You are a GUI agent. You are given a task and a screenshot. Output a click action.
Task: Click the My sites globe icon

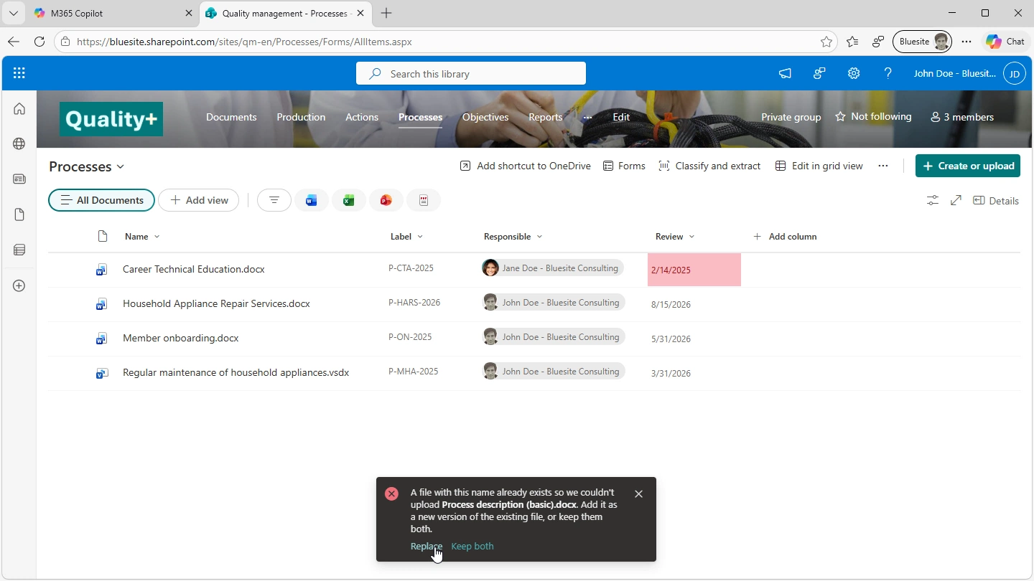coord(19,143)
